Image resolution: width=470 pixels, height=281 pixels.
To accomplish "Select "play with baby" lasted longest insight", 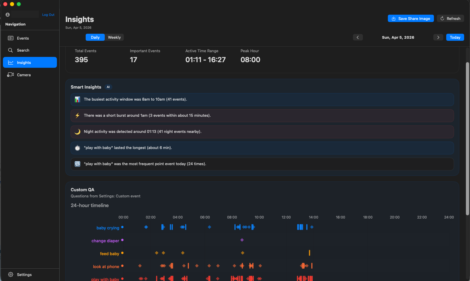I will (262, 148).
